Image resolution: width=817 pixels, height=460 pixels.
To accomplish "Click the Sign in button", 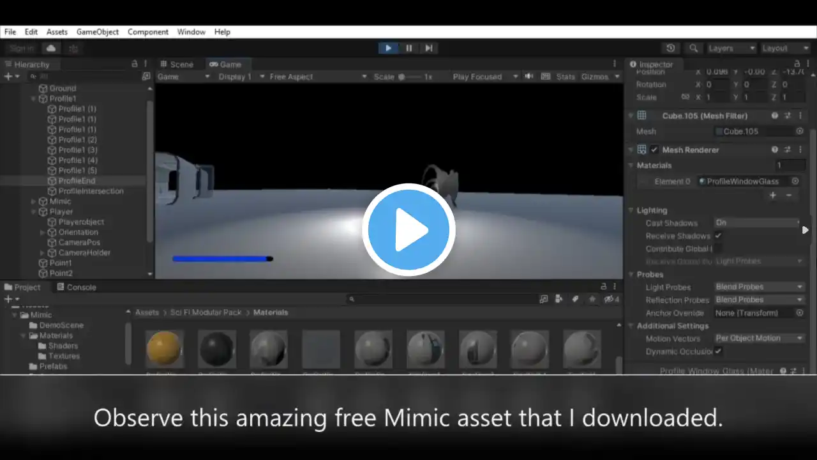I will (x=21, y=49).
